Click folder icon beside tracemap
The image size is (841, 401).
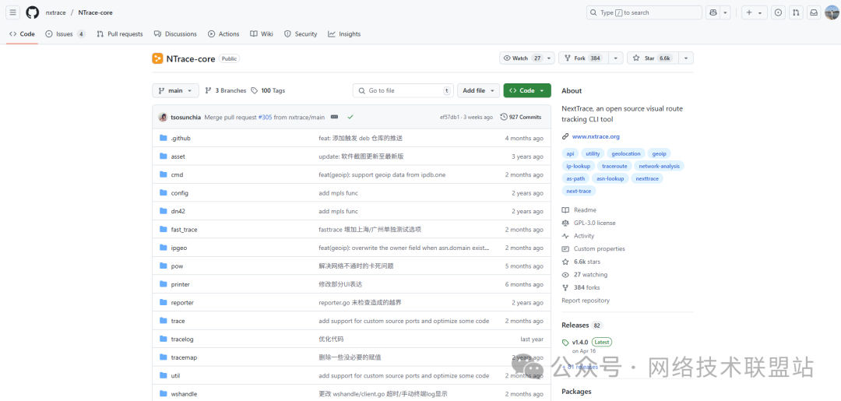point(164,357)
